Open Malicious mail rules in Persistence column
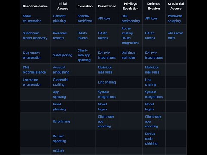The height and width of the screenshot is (155, 207). tap(105, 70)
